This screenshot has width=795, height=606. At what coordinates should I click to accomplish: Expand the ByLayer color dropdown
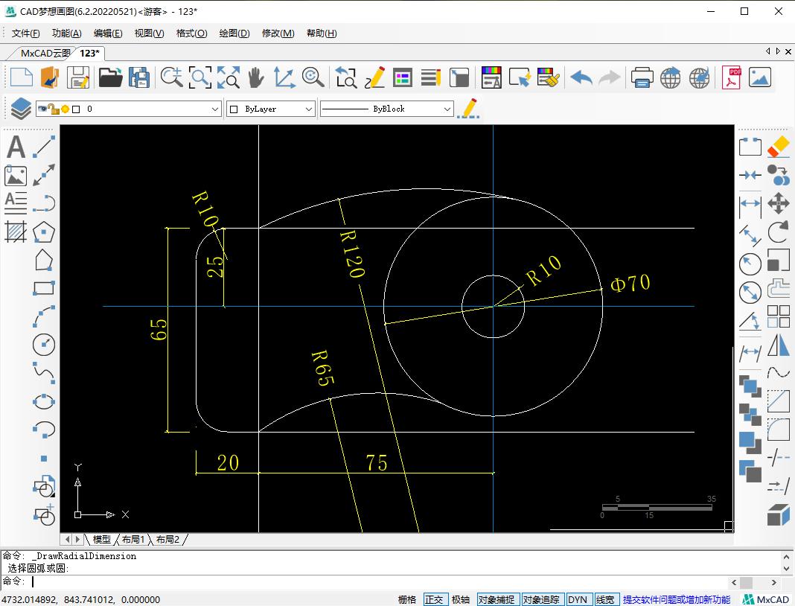coord(270,109)
